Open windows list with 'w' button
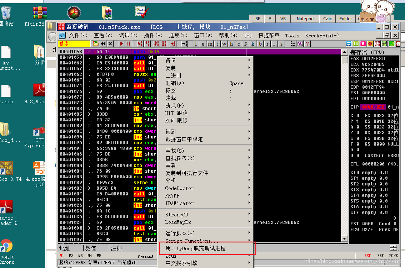The width and height of the screenshot is (405, 268). (224, 44)
